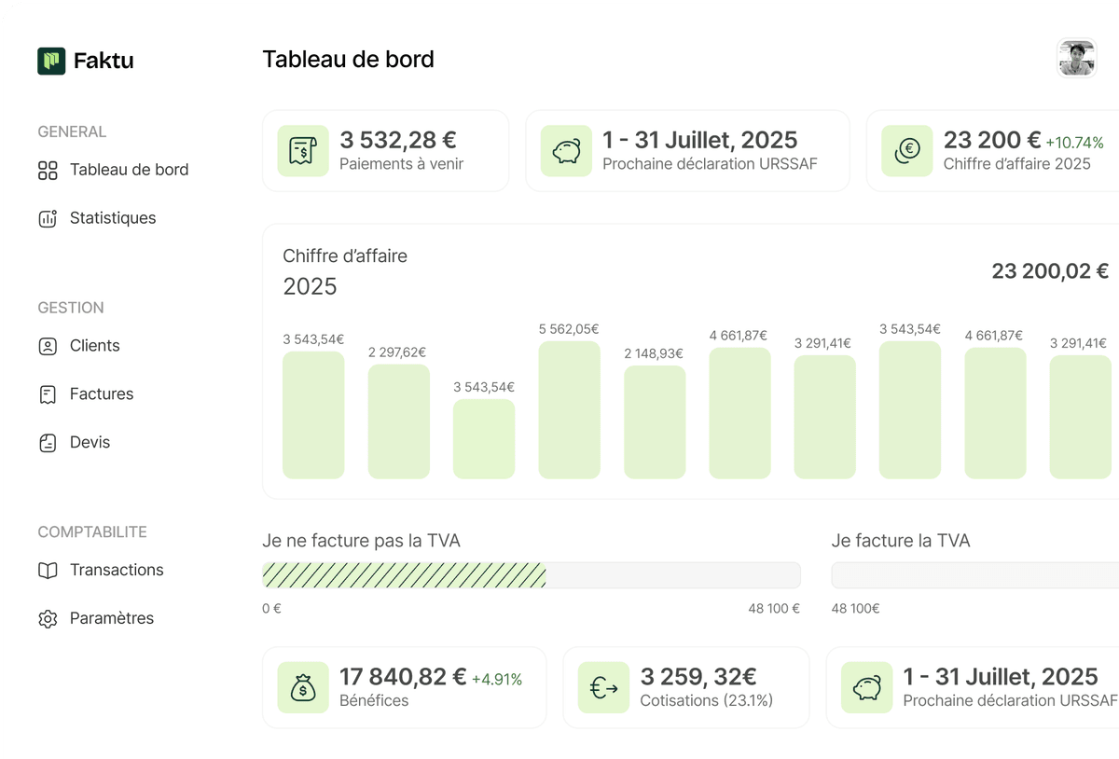Click the piggy bank icon on the URSSAF card

564,150
